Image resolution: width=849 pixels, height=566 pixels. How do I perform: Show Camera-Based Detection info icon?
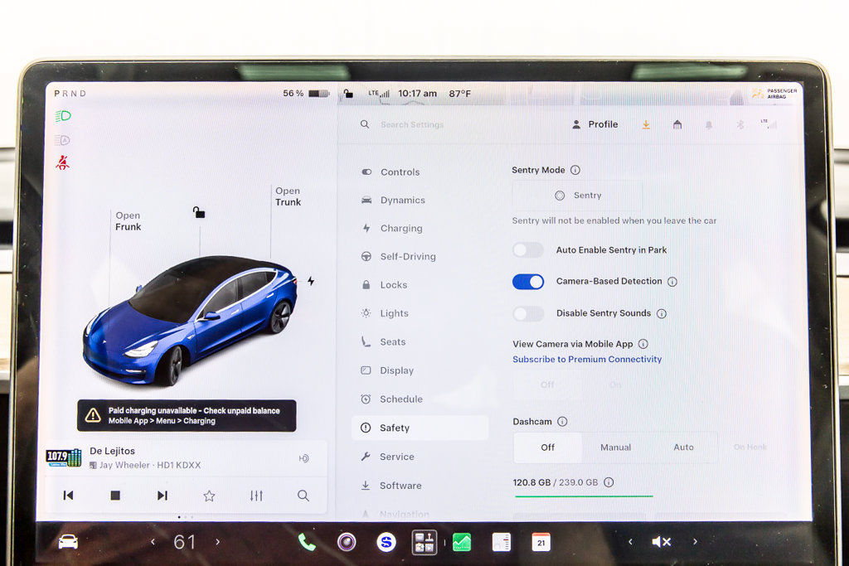pyautogui.click(x=672, y=282)
